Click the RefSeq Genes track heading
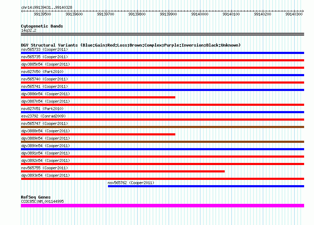The width and height of the screenshot is (314, 225). 36,197
